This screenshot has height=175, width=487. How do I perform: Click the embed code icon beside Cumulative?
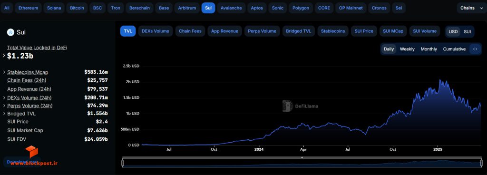pos(475,49)
